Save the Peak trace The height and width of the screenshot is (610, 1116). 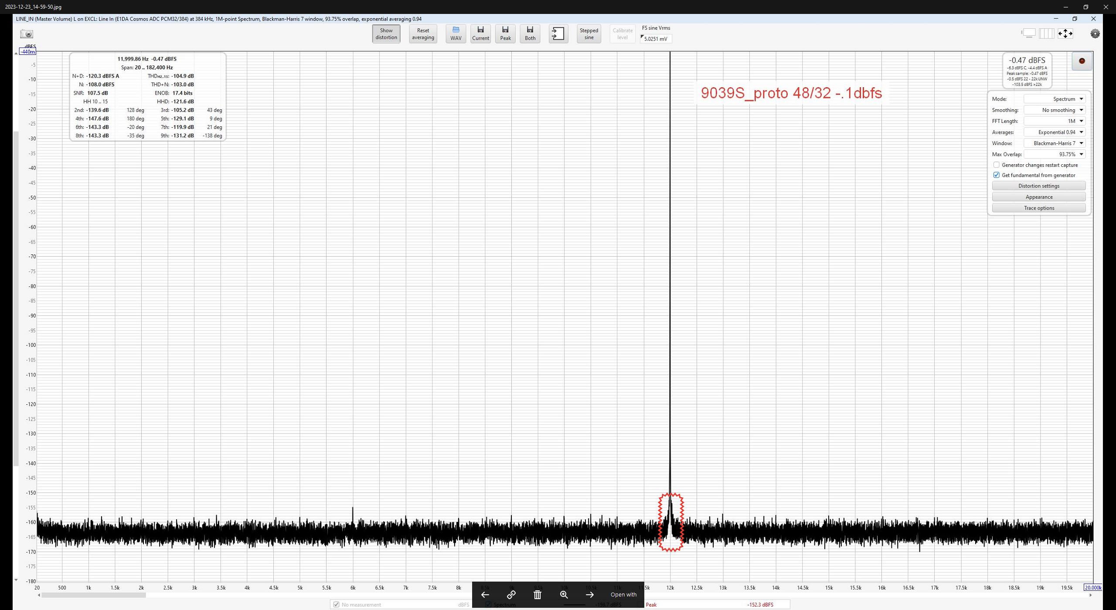click(505, 34)
